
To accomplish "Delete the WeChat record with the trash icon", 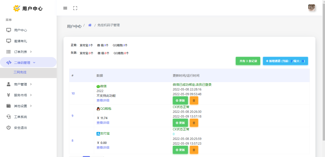I will (194, 101).
